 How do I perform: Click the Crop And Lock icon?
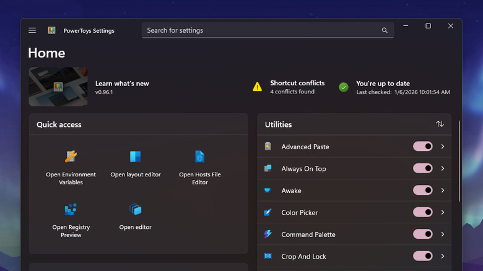268,256
